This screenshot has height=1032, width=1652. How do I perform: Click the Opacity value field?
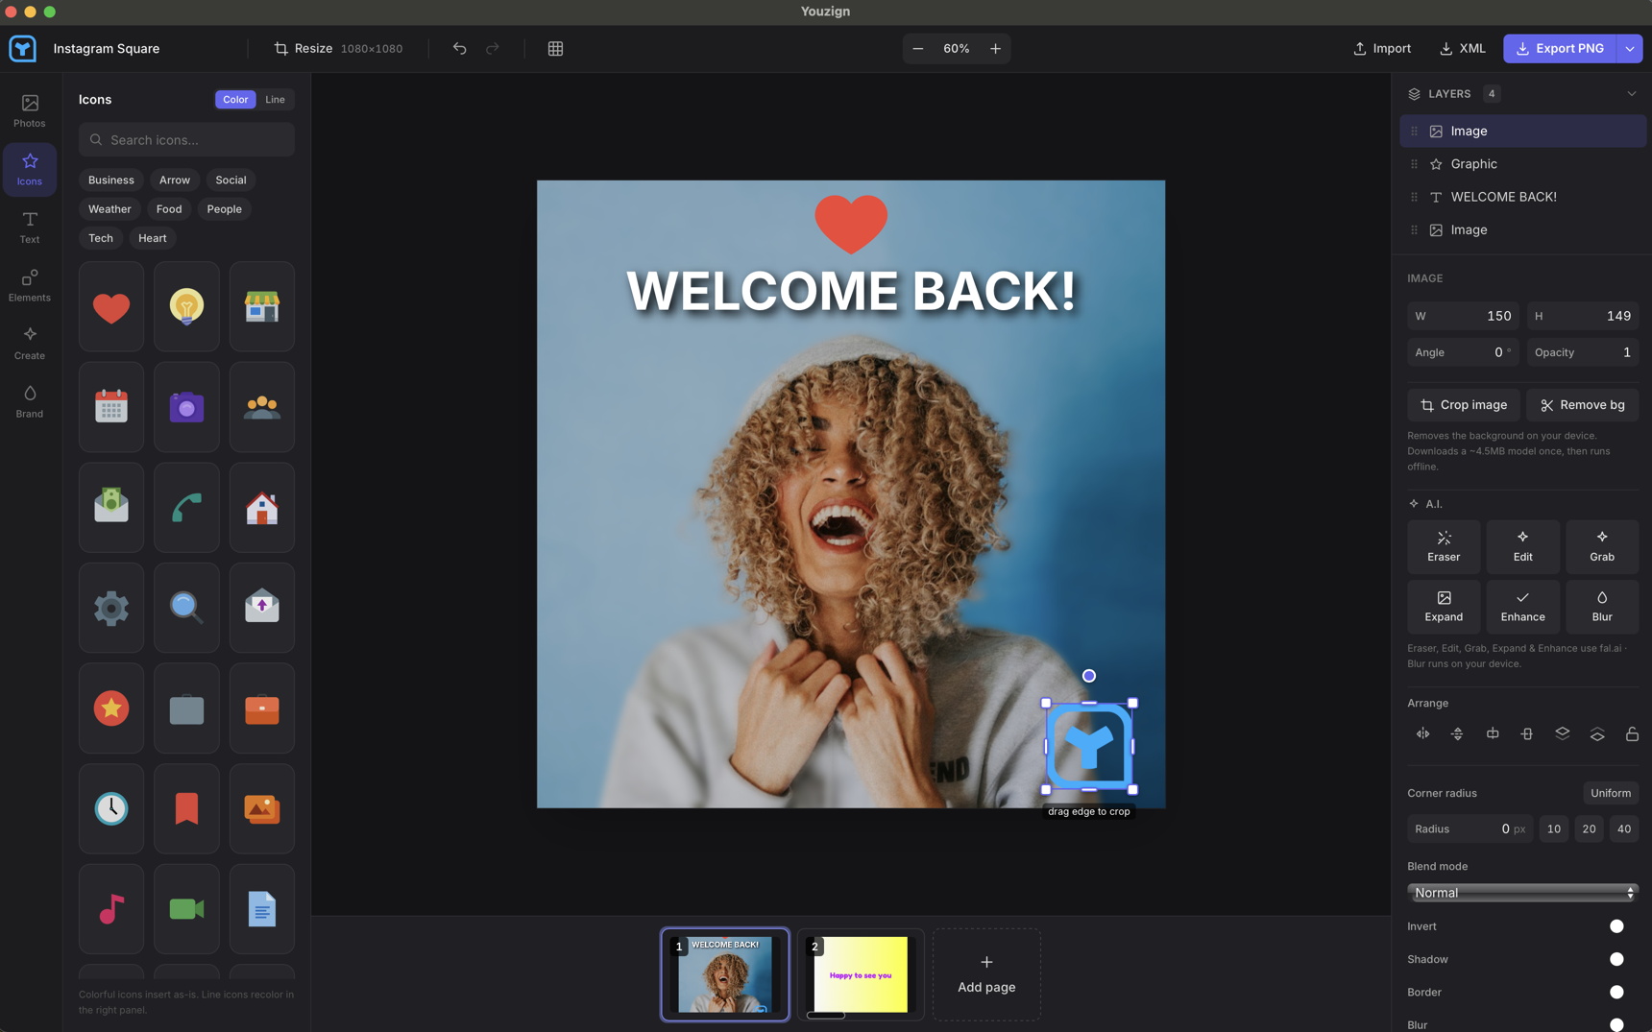coord(1583,352)
